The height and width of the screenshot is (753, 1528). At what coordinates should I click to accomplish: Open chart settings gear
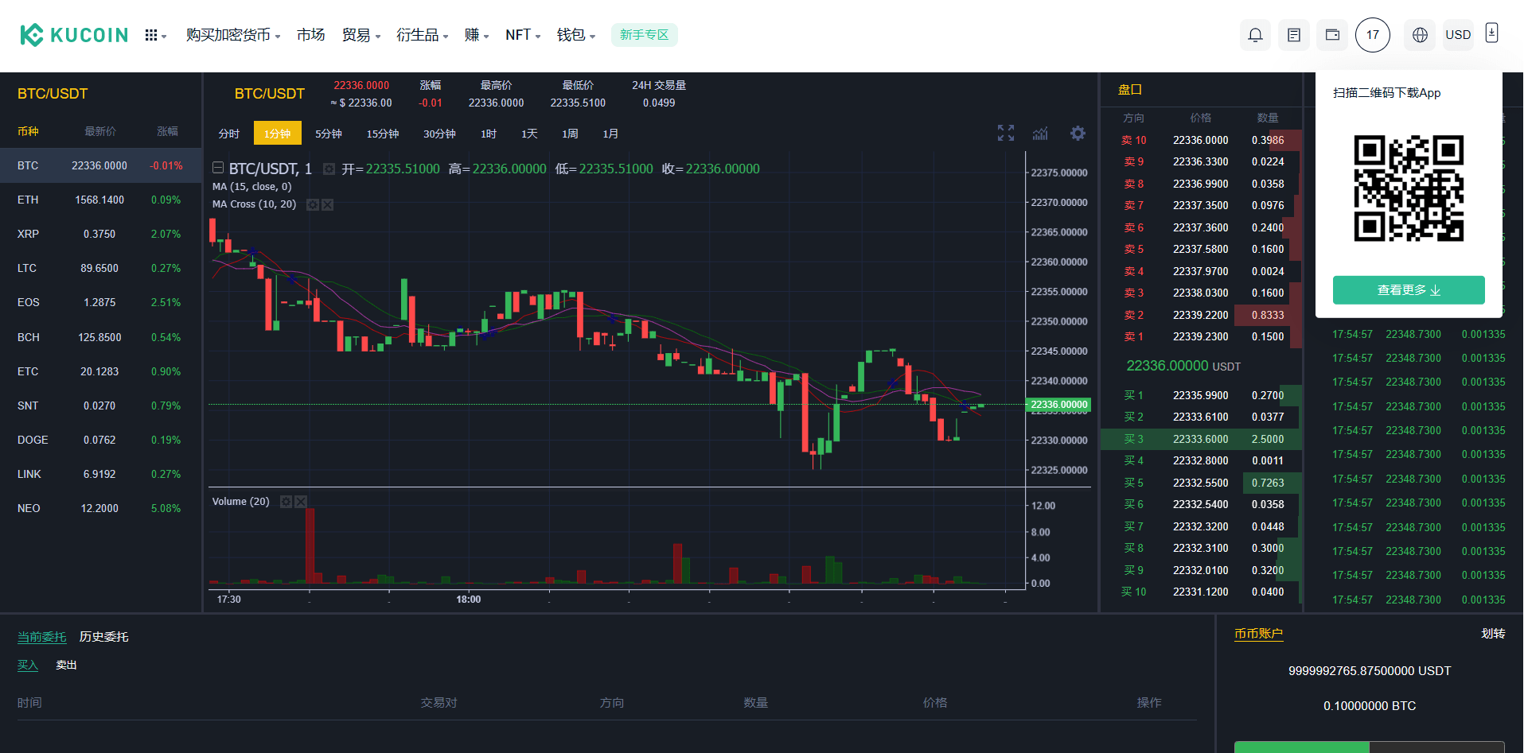(1078, 134)
